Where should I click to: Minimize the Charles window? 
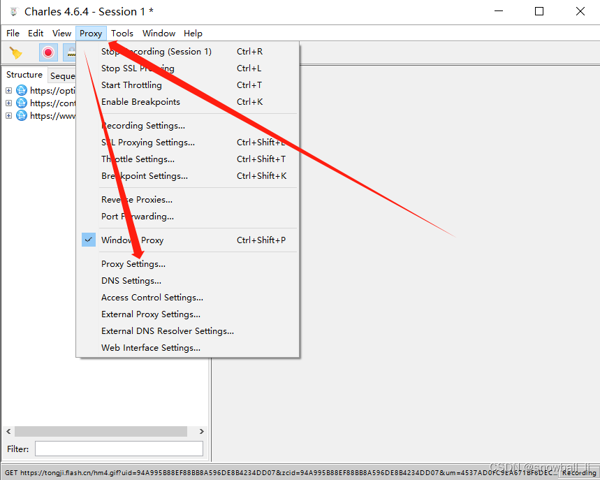[499, 11]
